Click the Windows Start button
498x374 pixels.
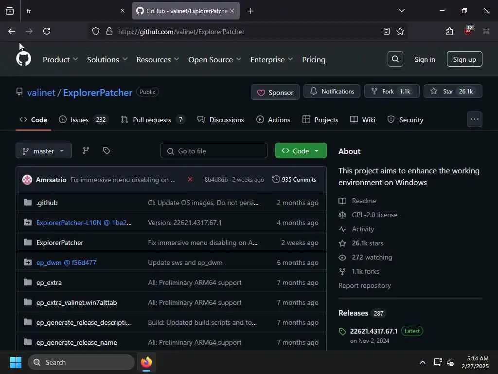click(16, 362)
